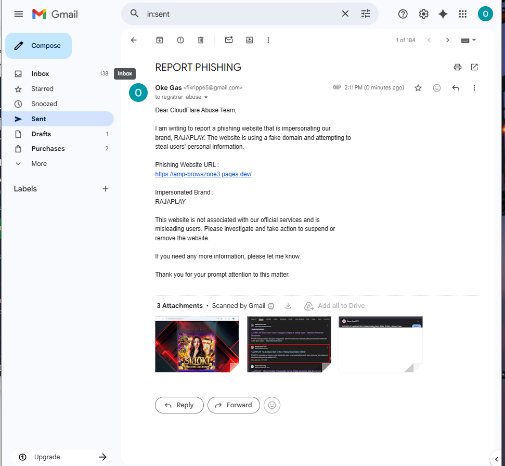
Task: Click the sender name Oke Gas
Action: coord(169,87)
